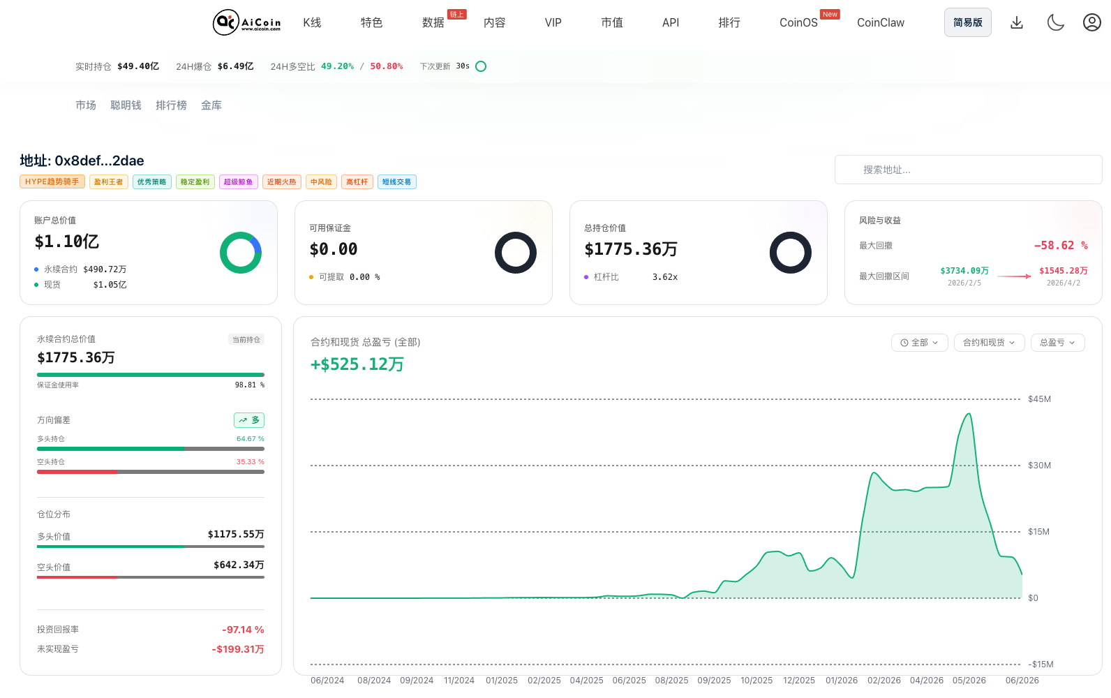Switch to the 金库 tab

[211, 105]
